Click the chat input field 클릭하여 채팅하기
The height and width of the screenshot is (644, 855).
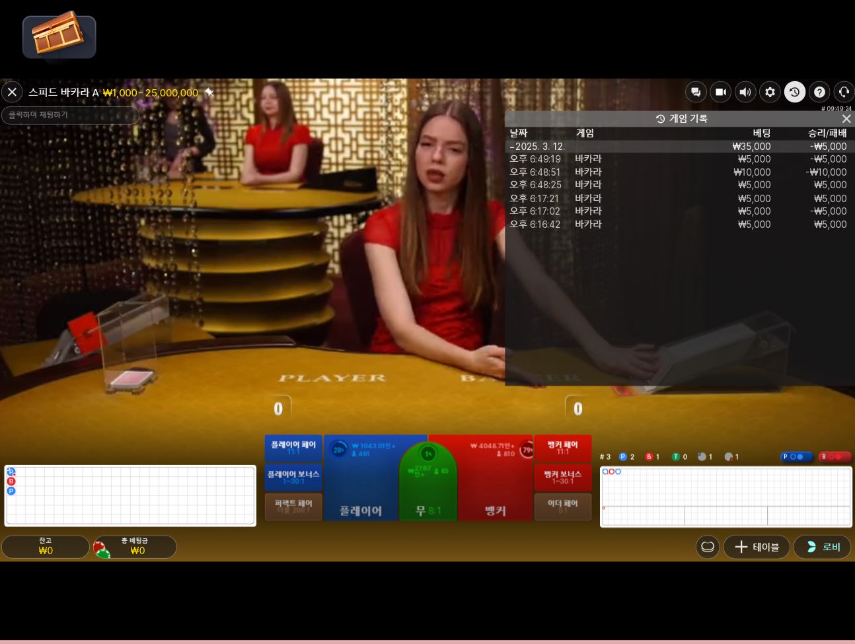(x=70, y=115)
